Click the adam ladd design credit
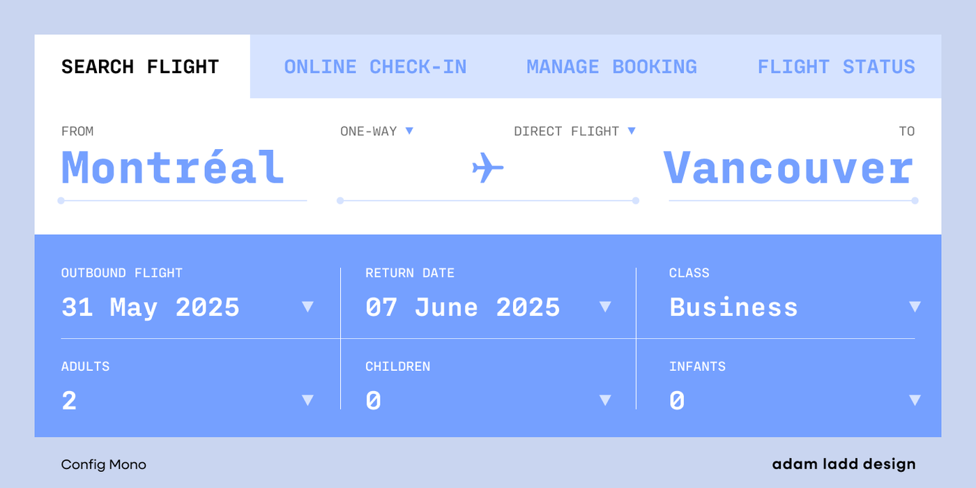Screen dimensions: 976x488 (x=844, y=464)
